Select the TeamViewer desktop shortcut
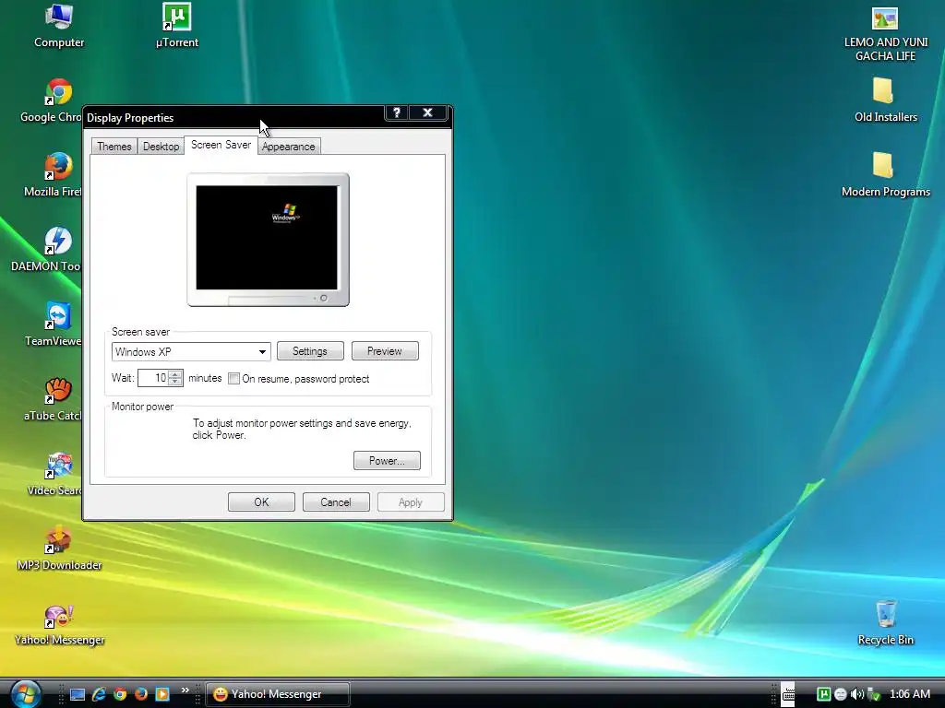 click(x=54, y=324)
